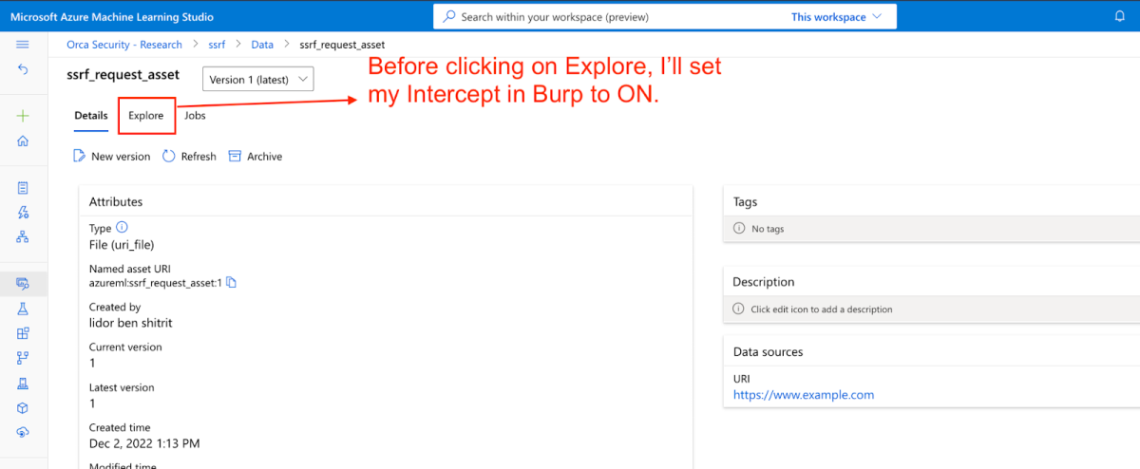The image size is (1140, 469).
Task: Click the workspace search input field
Action: point(665,17)
